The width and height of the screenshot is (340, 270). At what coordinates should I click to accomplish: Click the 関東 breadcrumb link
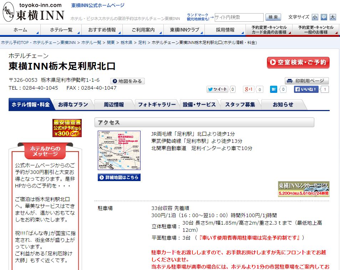(x=111, y=42)
